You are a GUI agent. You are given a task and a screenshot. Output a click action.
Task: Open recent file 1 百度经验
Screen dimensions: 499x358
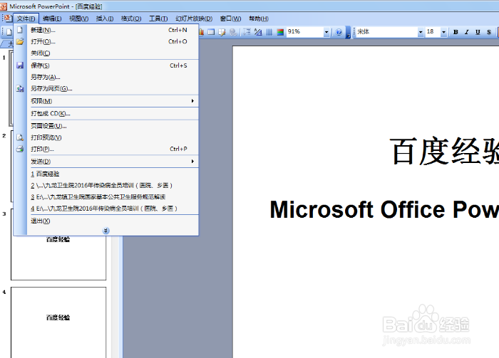pos(107,174)
